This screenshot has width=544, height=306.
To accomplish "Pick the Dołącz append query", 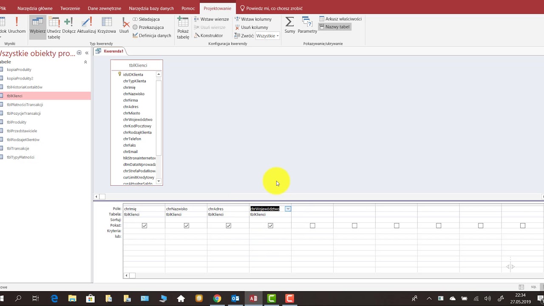I will (x=69, y=25).
